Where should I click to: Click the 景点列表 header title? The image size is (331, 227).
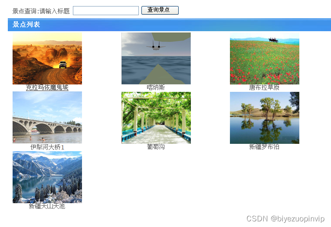tap(26, 24)
